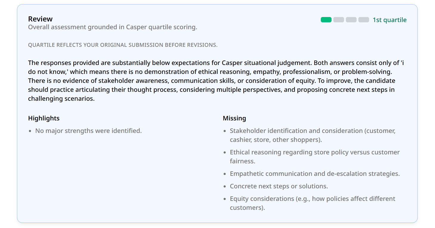Click the fourth gray quartile segment
The width and height of the screenshot is (435, 228).
(363, 19)
